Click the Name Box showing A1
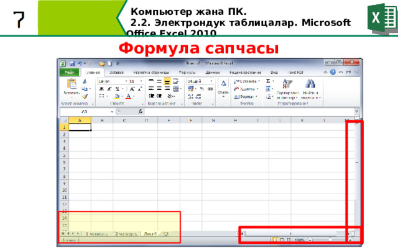Screen dimensions: 398x248 pos(85,112)
